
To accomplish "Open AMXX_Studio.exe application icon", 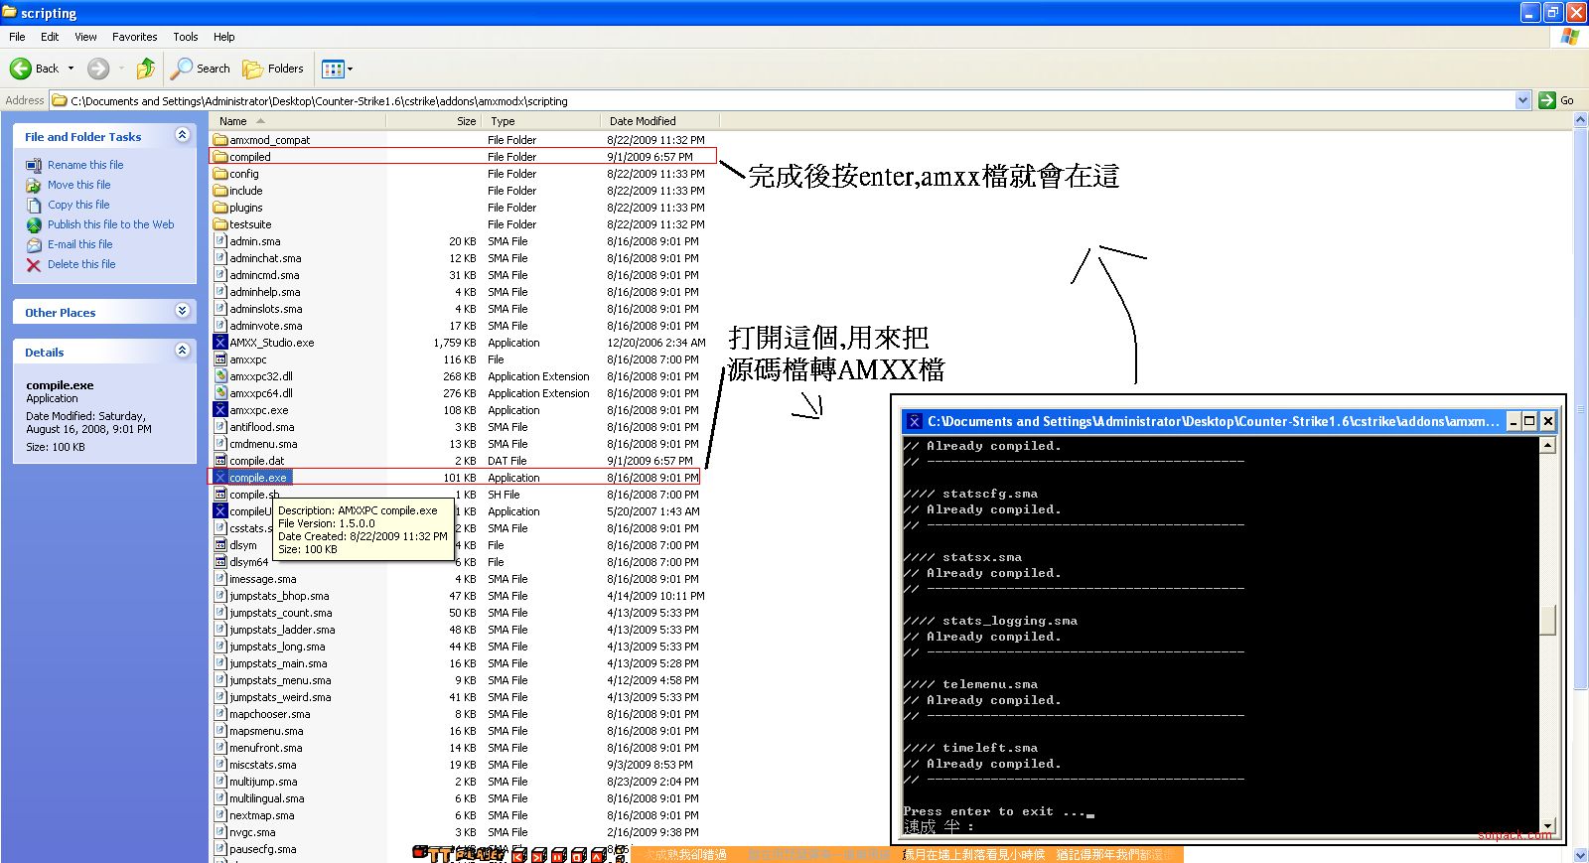I will point(220,343).
